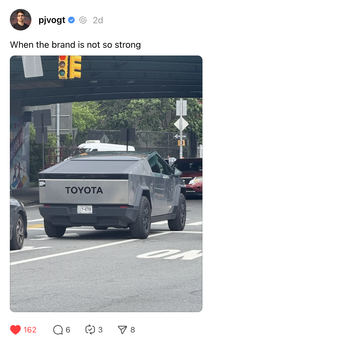Repost using the circular arrows icon
The height and width of the screenshot is (342, 350).
pos(90,330)
